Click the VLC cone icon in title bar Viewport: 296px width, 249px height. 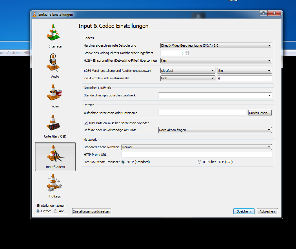34,14
